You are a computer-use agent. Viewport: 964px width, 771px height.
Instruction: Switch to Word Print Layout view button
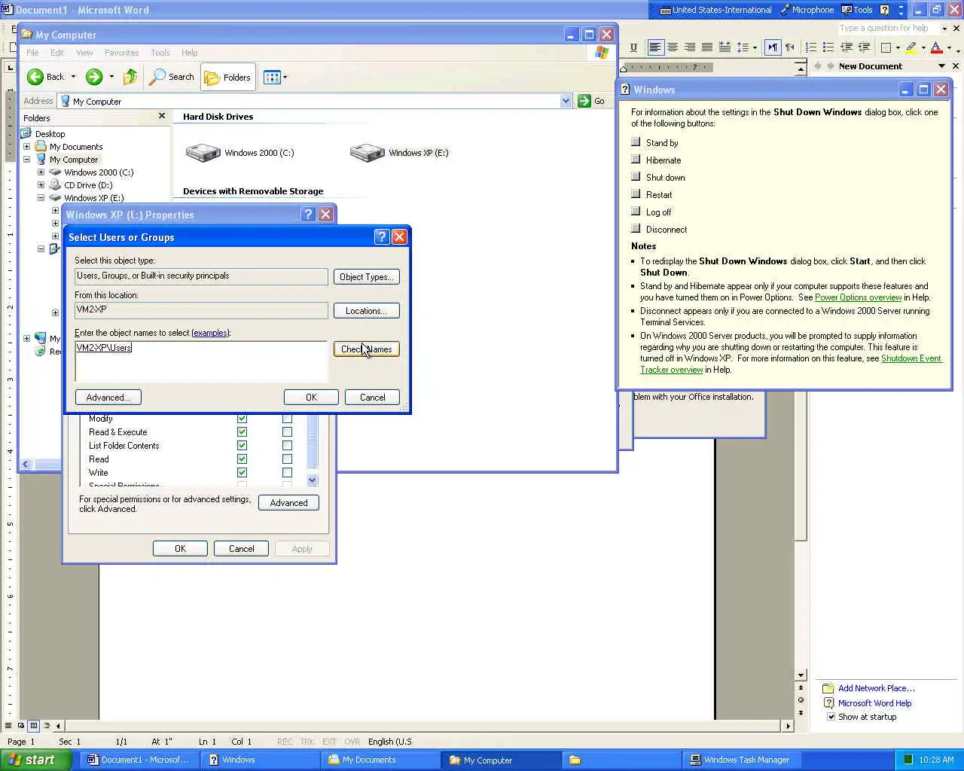tap(34, 726)
